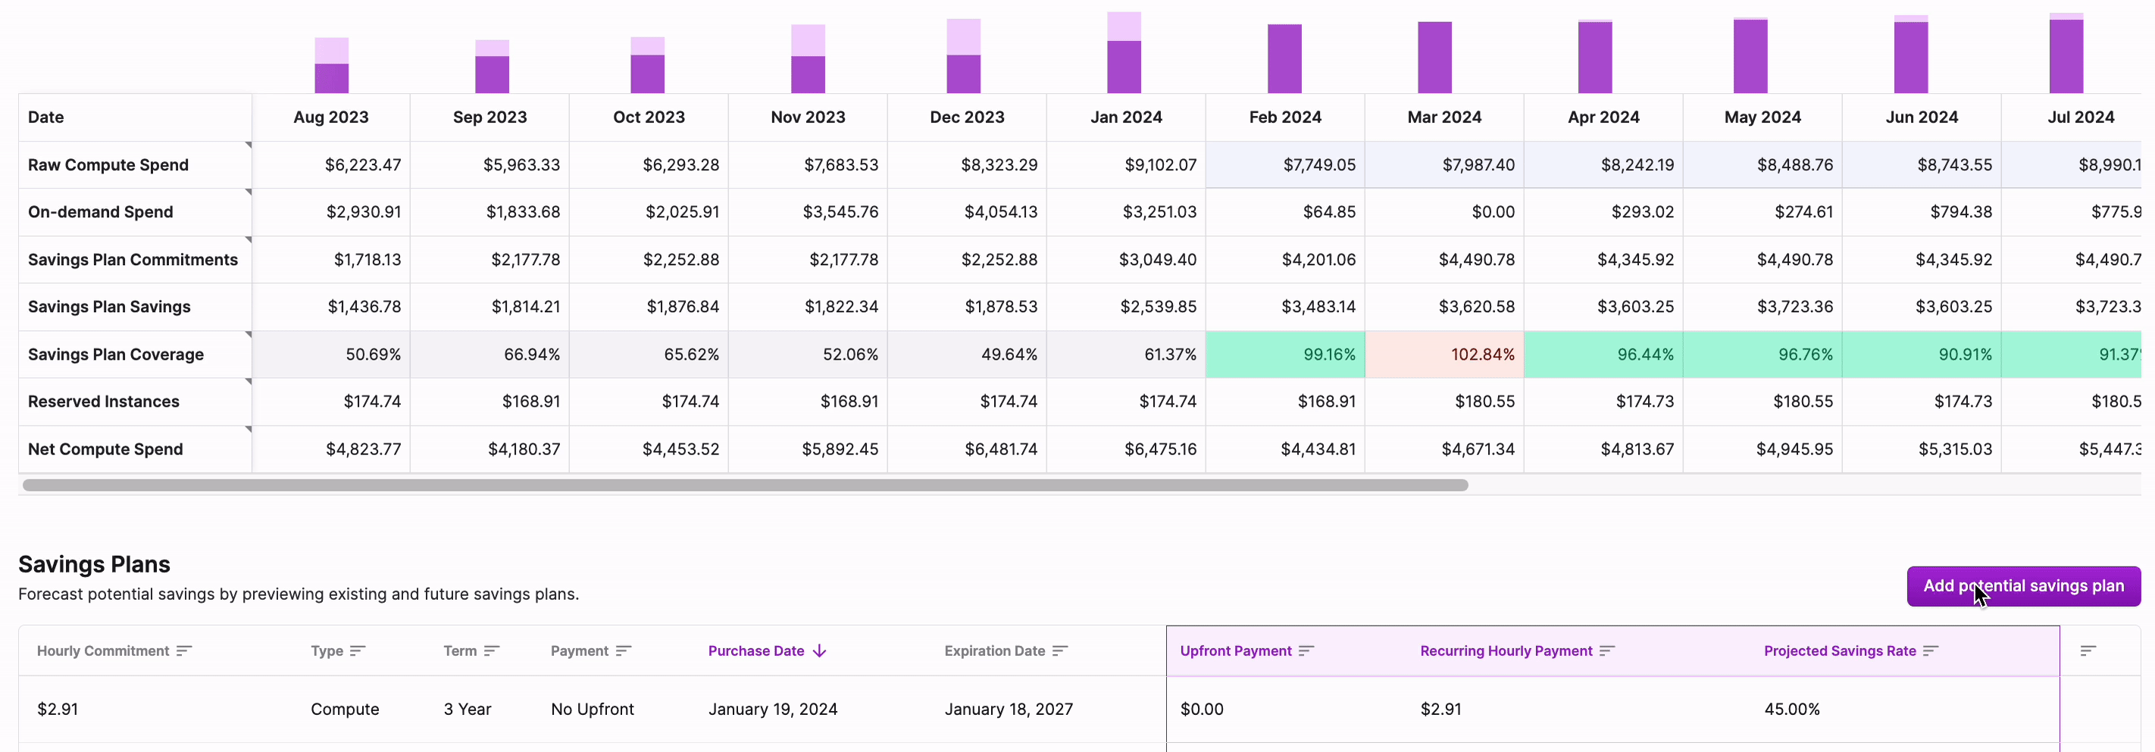Image resolution: width=2155 pixels, height=752 pixels.
Task: Click the $5,315.03 net spend cell
Action: tap(1922, 449)
